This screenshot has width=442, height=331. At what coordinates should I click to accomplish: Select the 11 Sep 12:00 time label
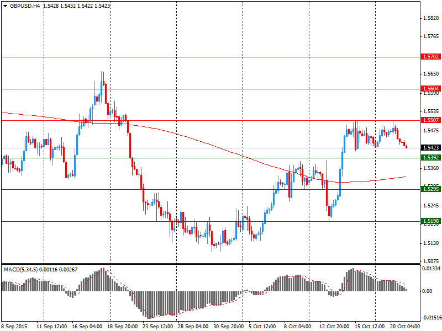[51, 327]
